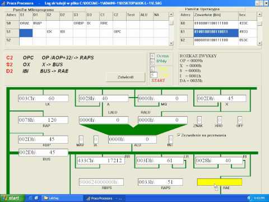
Task: Click the IA flag box
Action: 96,139
